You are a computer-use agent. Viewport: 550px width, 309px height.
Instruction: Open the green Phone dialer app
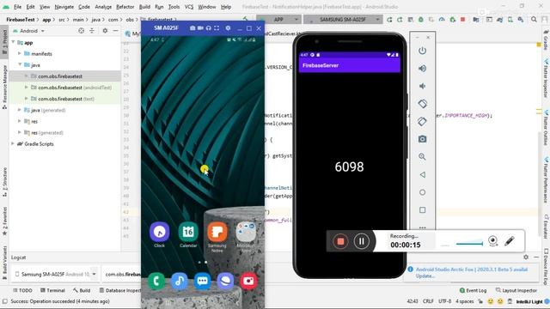click(x=156, y=281)
